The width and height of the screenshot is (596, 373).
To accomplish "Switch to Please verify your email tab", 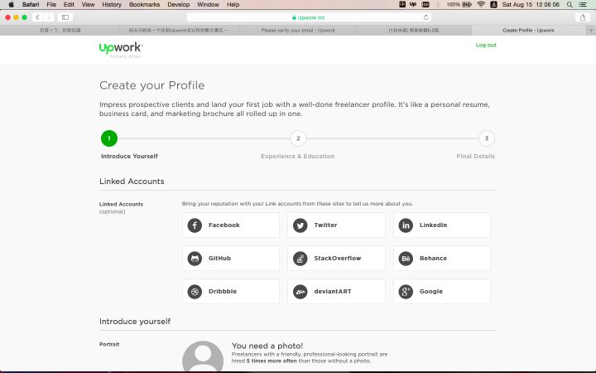I will coord(298,30).
